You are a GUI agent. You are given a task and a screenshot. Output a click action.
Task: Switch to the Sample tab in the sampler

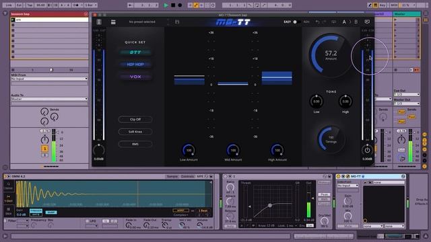pos(172,176)
